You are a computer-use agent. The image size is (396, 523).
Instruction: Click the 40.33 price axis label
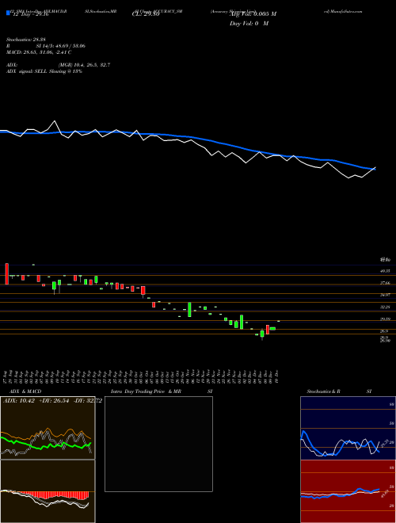tap(385, 271)
